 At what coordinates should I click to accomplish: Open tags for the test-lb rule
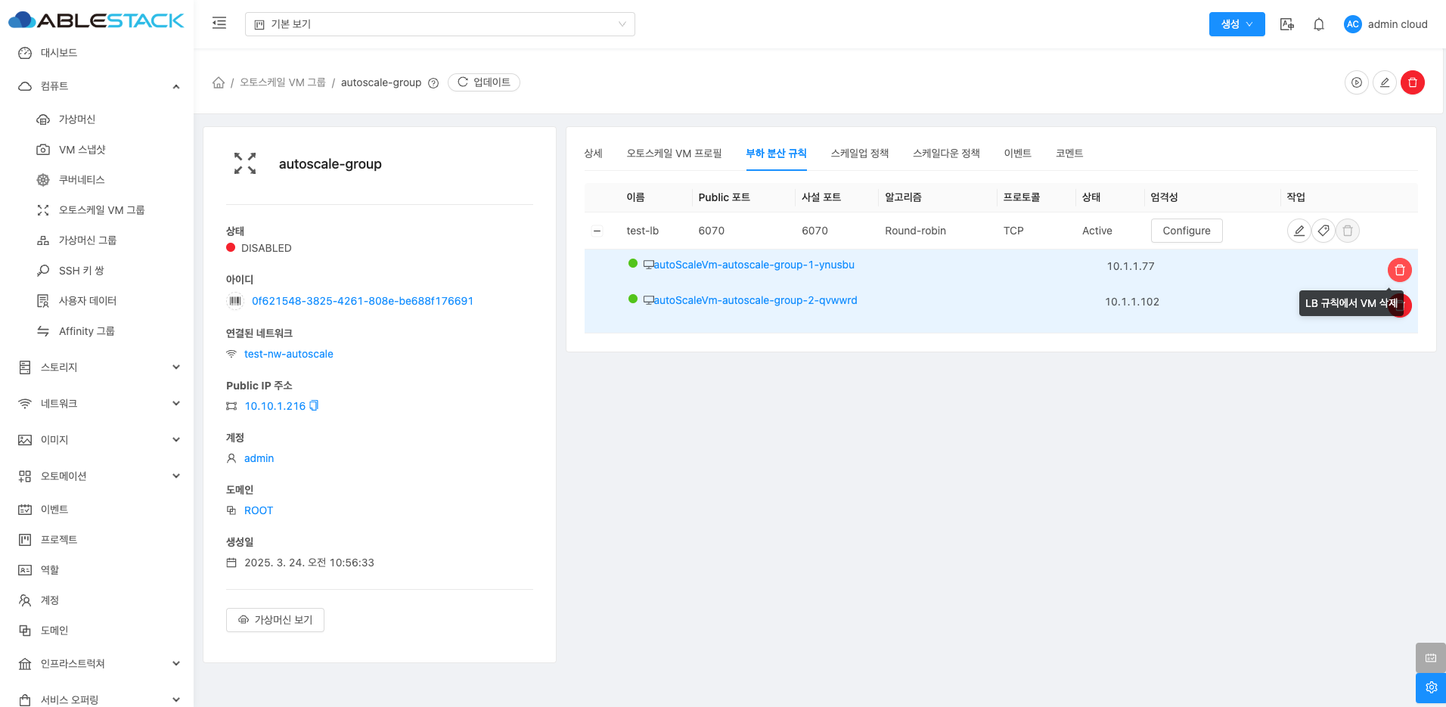point(1323,231)
